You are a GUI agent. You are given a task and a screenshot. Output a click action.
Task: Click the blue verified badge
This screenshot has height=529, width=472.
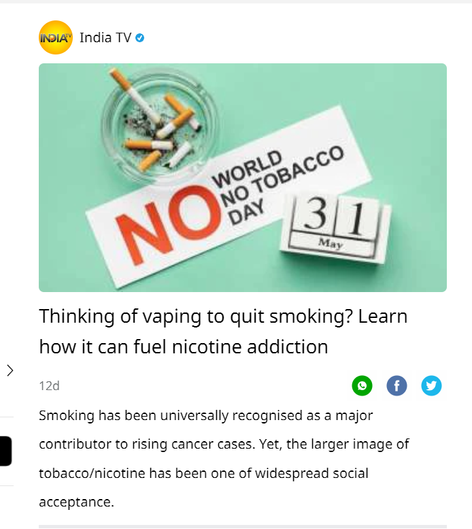[140, 38]
